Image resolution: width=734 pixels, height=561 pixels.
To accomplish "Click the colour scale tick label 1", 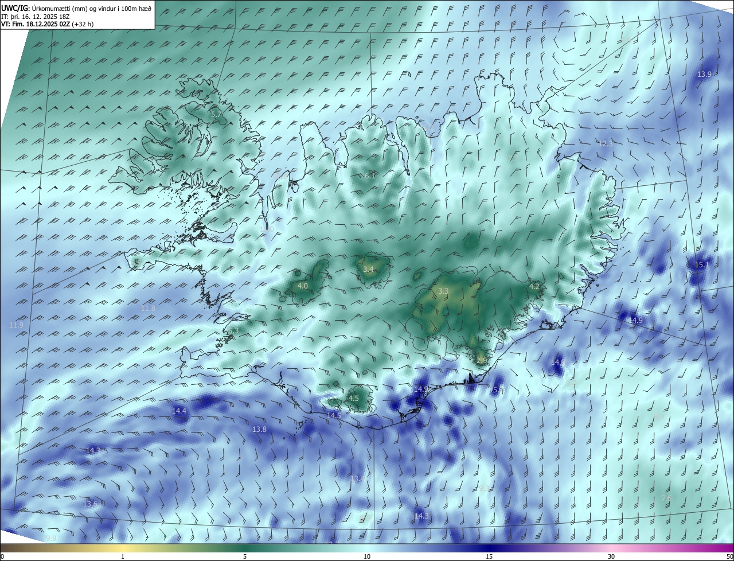I will point(123,556).
